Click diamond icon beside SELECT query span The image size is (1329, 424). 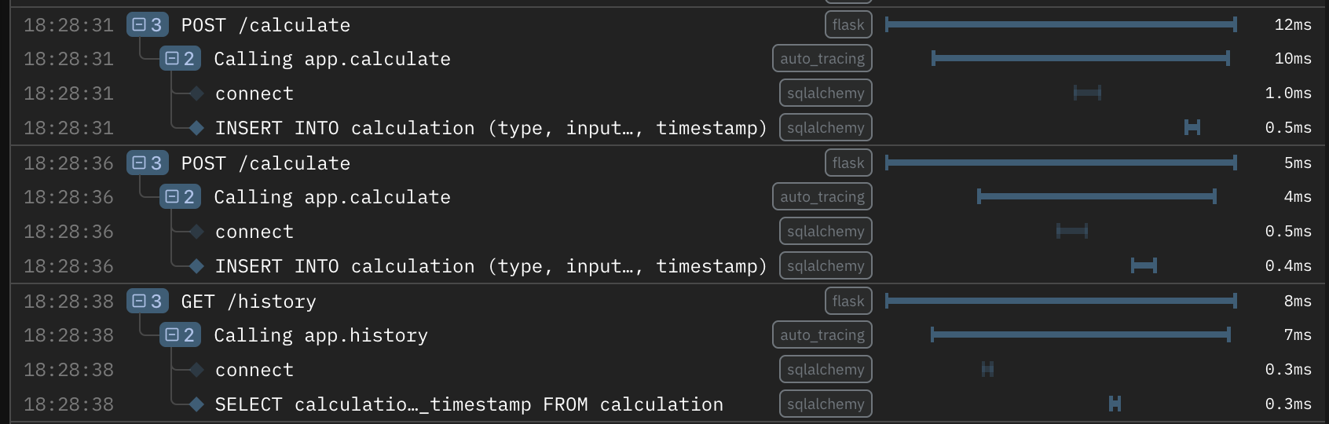click(x=196, y=404)
